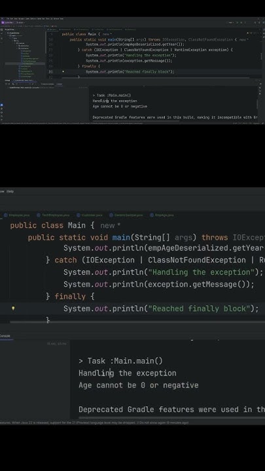The image size is (265, 471).
Task: Switch to GenericSample.java tab in zoomed view
Action: pyautogui.click(x=126, y=215)
